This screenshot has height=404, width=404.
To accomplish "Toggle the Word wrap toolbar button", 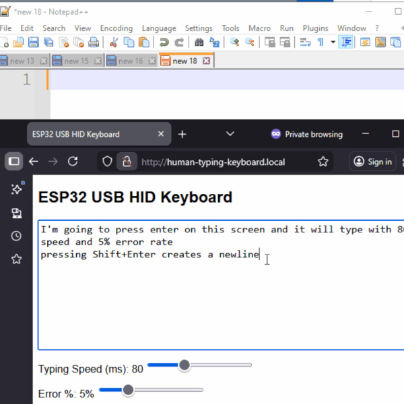I will [x=304, y=42].
